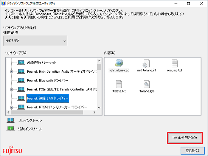Click the netrtwlane.inf file name
The image size is (208, 156).
click(x=147, y=70)
